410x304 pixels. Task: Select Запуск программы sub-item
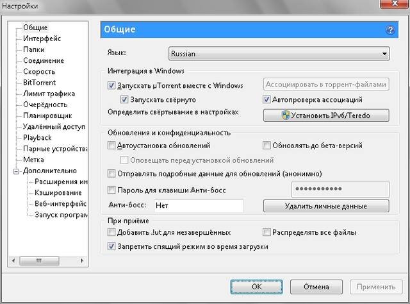61,214
